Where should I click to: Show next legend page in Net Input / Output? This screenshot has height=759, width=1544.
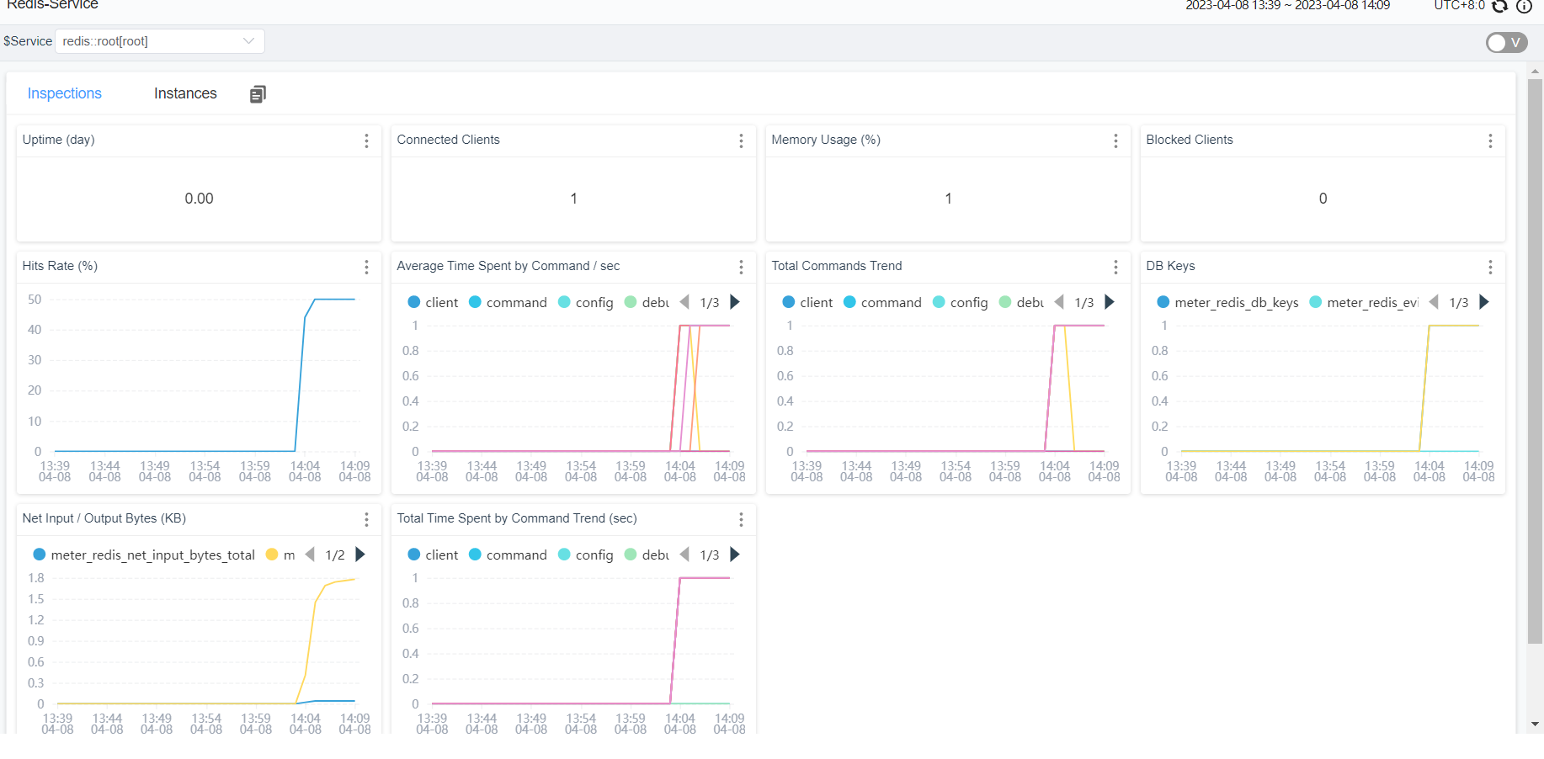360,555
